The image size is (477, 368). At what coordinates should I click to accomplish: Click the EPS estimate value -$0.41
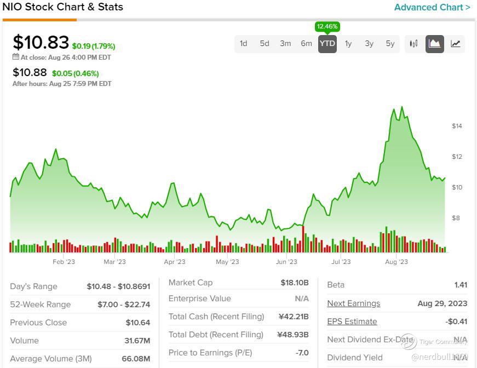pyautogui.click(x=456, y=321)
